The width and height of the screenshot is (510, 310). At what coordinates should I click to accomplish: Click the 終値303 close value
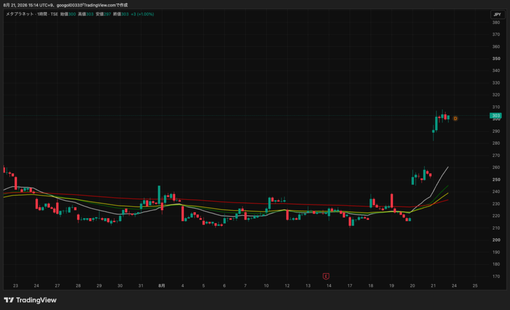click(121, 14)
